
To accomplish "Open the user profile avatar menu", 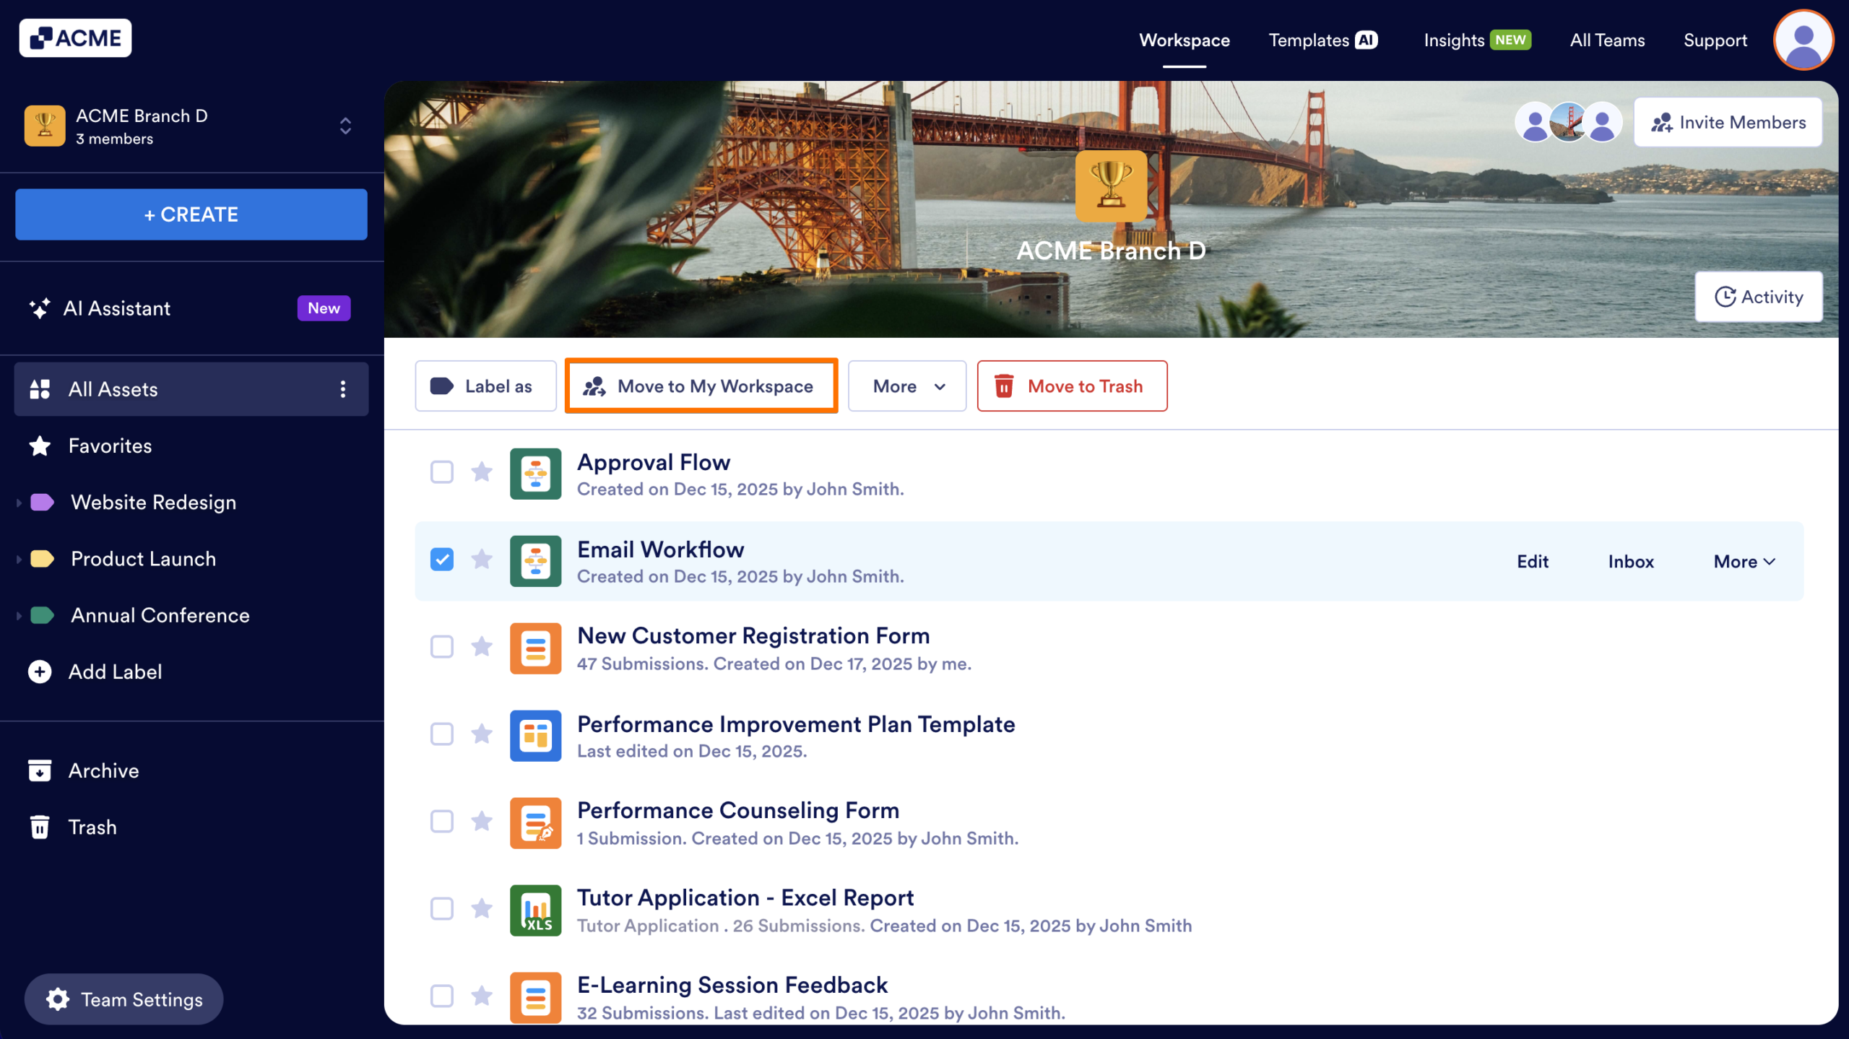I will pos(1803,40).
